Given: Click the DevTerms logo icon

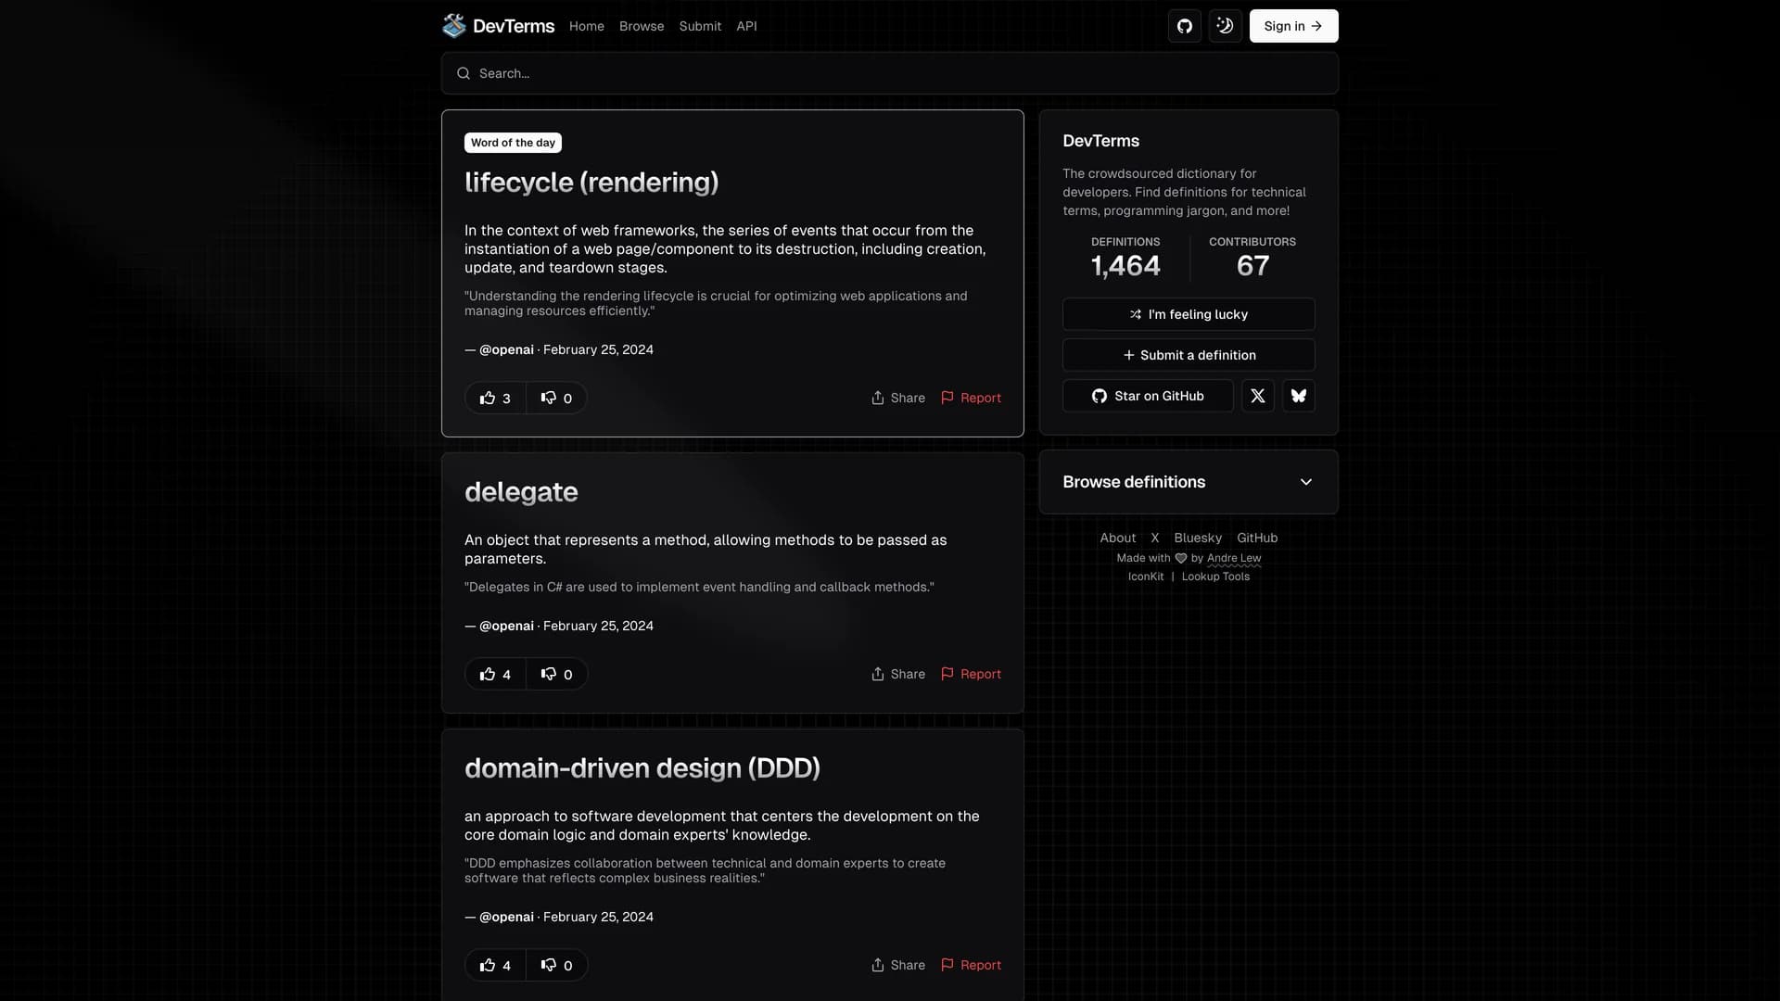Looking at the screenshot, I should (x=453, y=26).
